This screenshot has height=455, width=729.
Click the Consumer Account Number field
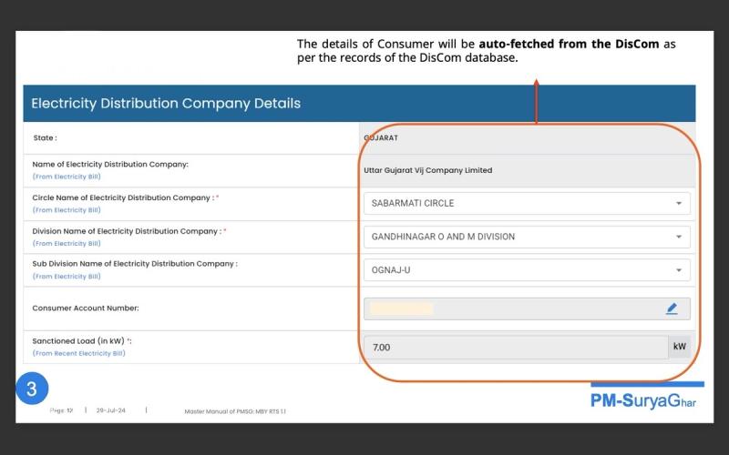[x=528, y=308]
